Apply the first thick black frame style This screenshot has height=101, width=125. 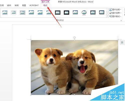click(58, 13)
